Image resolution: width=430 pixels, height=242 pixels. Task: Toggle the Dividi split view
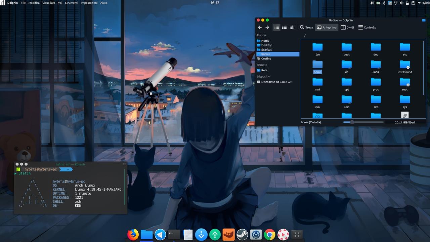[x=347, y=28]
